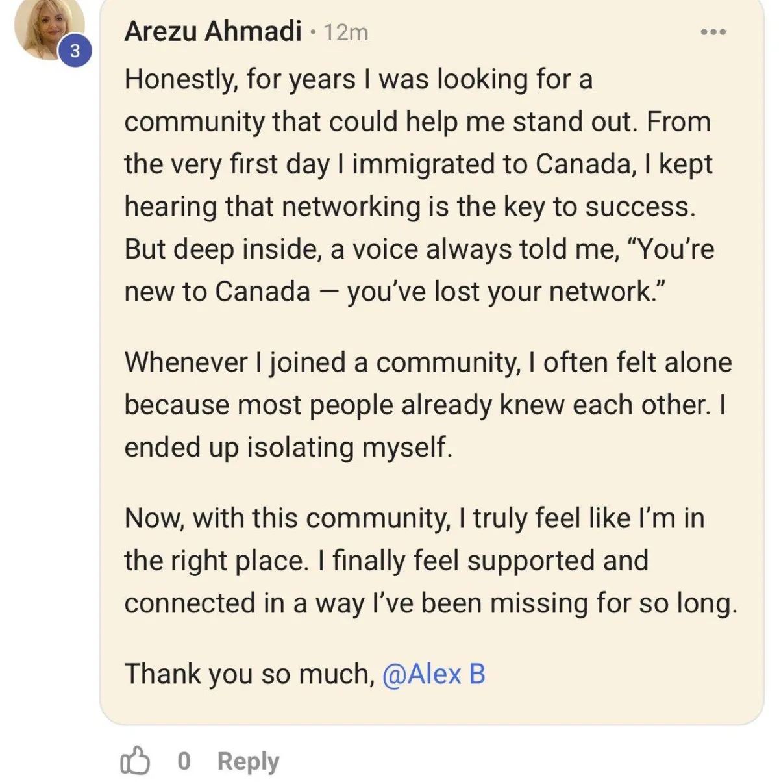The width and height of the screenshot is (779, 782).
Task: Click the line starting "Honestly, for years"
Action: pyautogui.click(x=358, y=79)
